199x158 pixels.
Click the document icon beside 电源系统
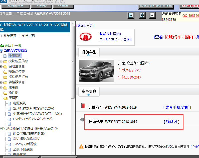(10, 104)
